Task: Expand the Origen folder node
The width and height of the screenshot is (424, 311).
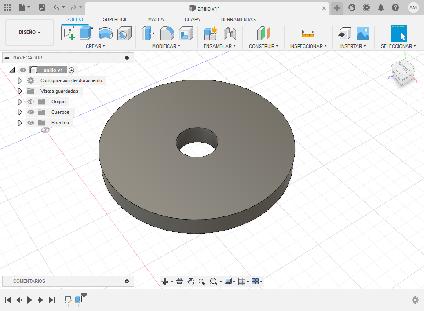Action: [x=20, y=102]
